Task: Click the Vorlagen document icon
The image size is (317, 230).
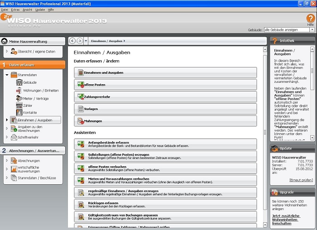Action: tap(81, 109)
